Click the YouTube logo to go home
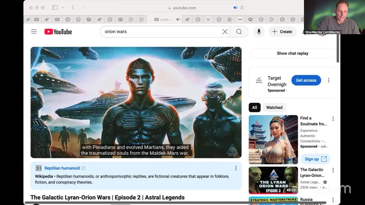This screenshot has height=205, width=365. click(58, 32)
